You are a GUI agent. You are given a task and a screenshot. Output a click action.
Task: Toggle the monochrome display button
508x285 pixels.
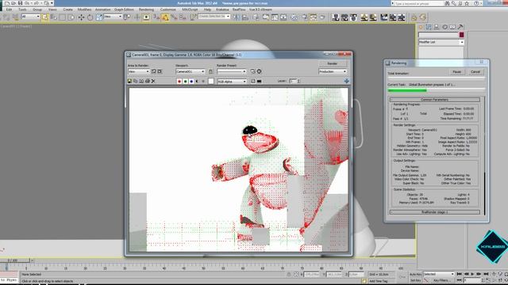click(203, 82)
